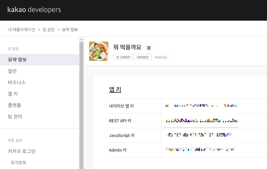Click the blurred Admin 키 value
This screenshot has width=267, height=169.
(200, 150)
